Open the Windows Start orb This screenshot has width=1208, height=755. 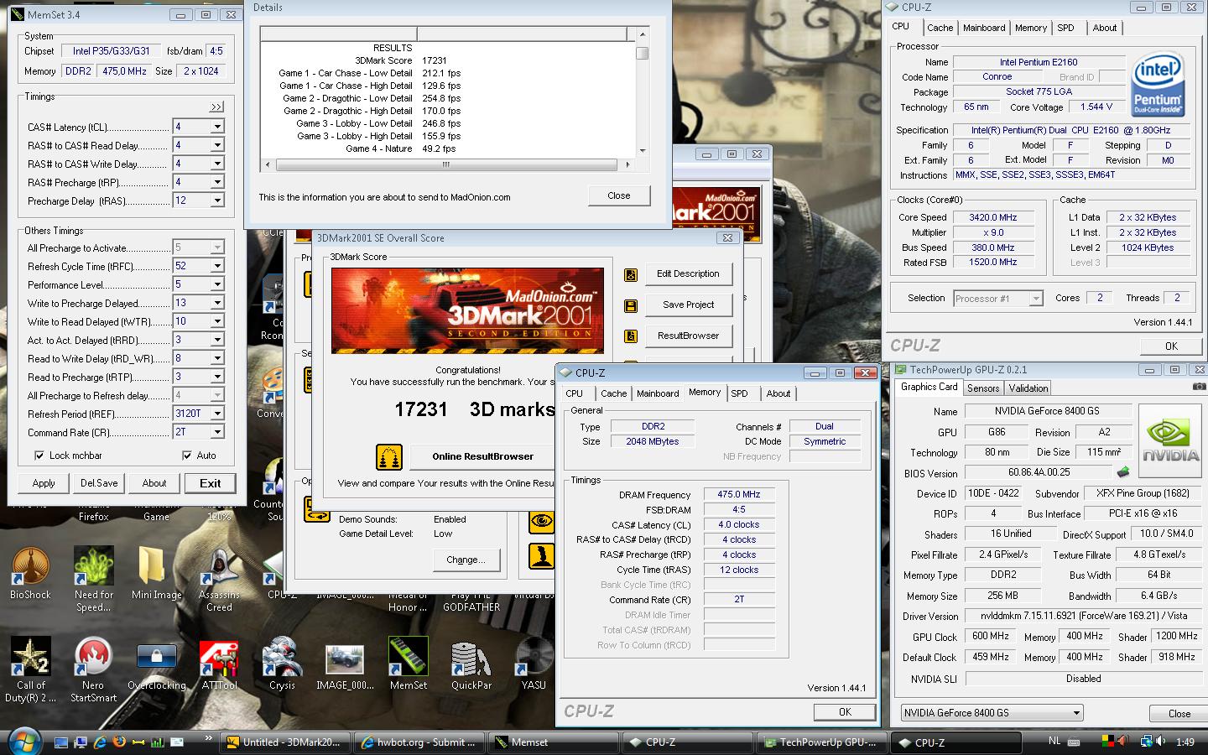(23, 742)
